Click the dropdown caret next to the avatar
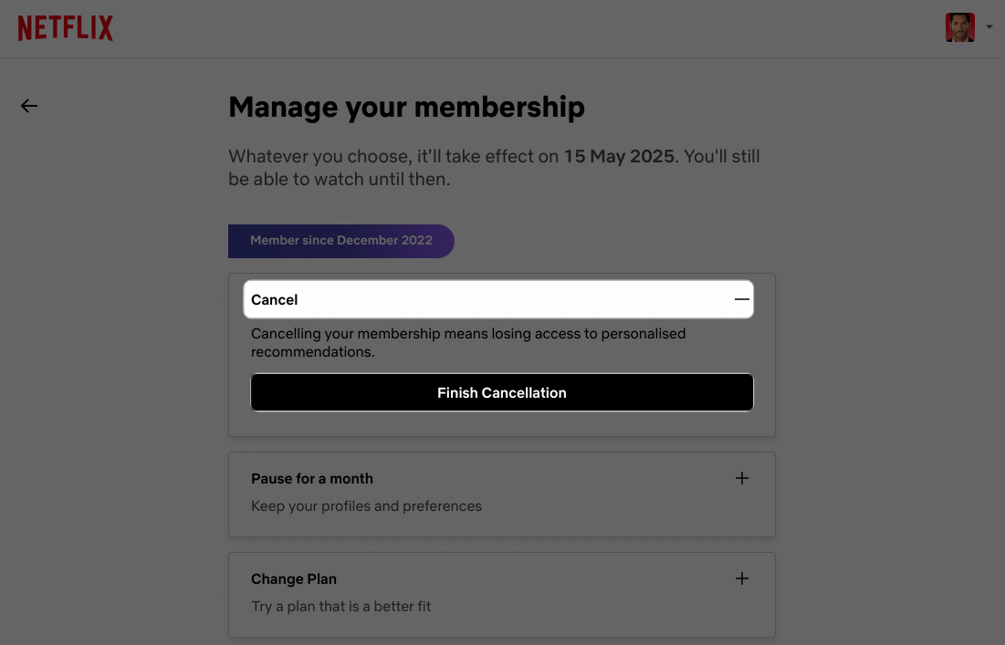This screenshot has height=645, width=1005. pyautogui.click(x=989, y=27)
